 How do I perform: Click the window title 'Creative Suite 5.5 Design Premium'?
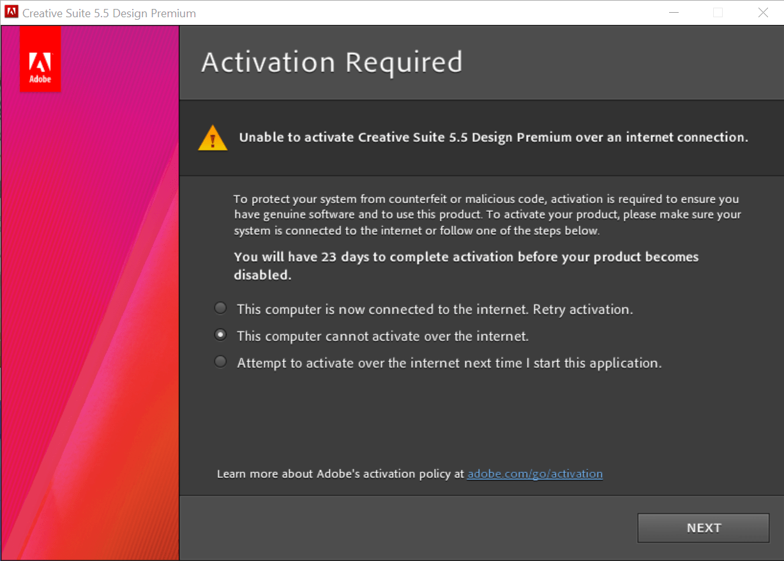(109, 12)
